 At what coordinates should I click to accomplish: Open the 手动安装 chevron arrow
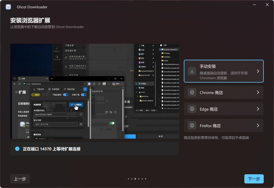pos(258,71)
